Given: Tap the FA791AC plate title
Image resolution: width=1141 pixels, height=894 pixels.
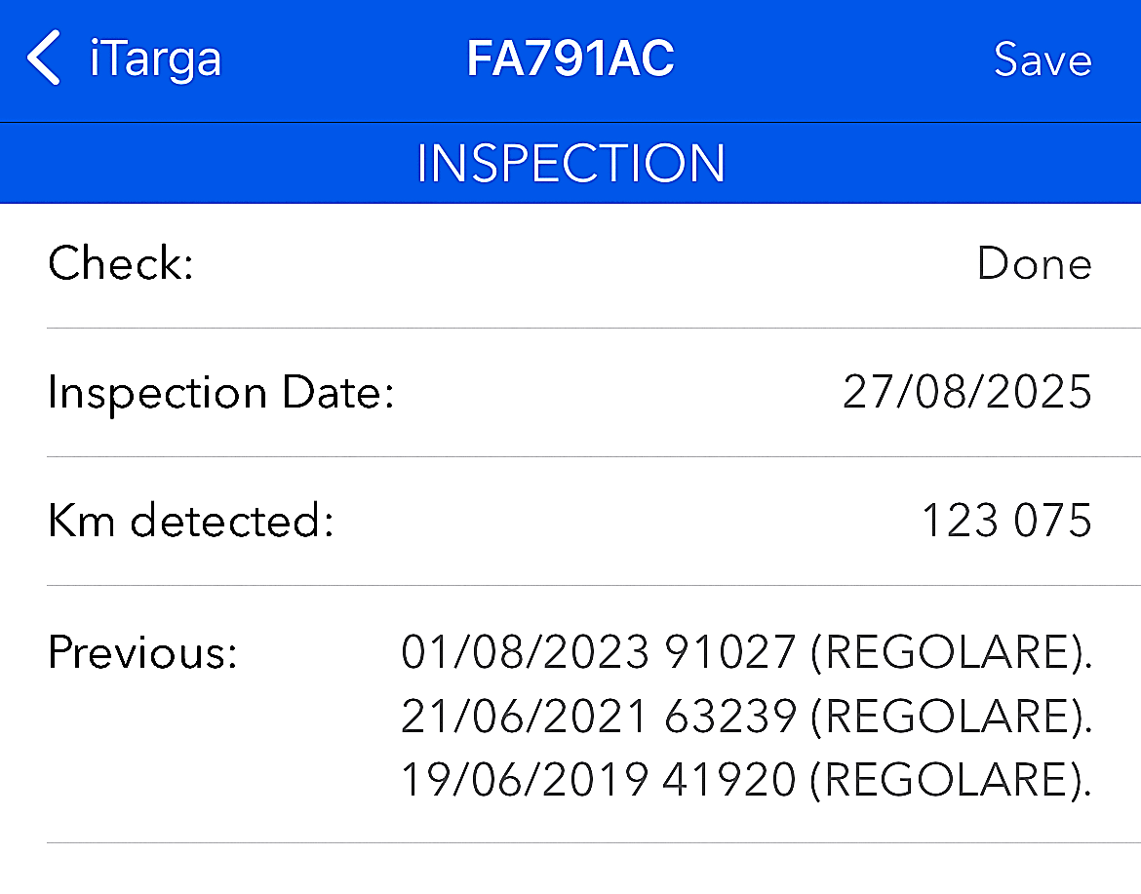Looking at the screenshot, I should click(x=570, y=59).
